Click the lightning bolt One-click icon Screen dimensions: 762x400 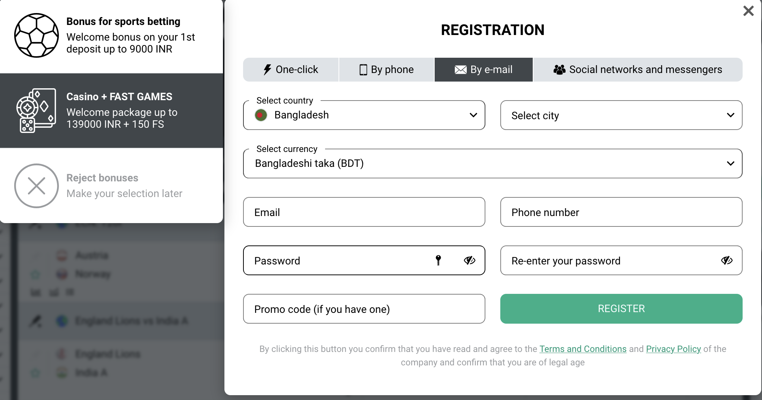pyautogui.click(x=267, y=70)
